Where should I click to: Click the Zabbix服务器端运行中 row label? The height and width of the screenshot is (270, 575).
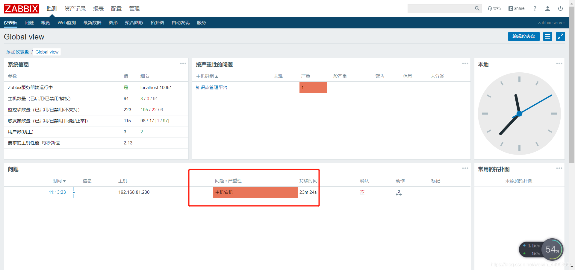pos(30,88)
